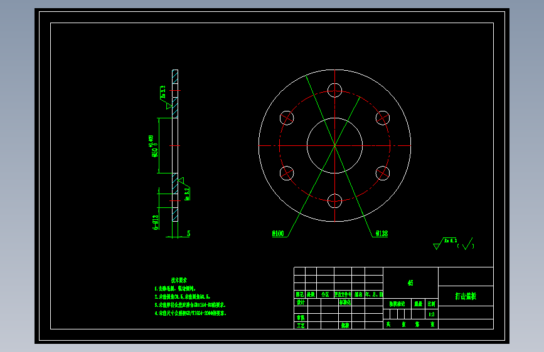Select the Ø138 diameter dimension label
This screenshot has height=352, width=544.
(381, 234)
